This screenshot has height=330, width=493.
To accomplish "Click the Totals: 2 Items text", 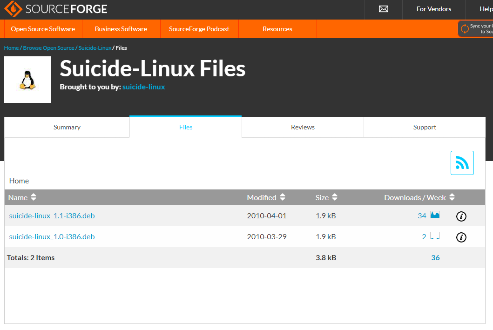I will [31, 258].
